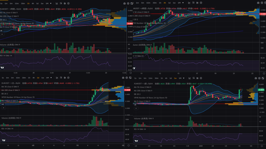Click the line-chart indicators icon in daily panel

coord(57,78)
